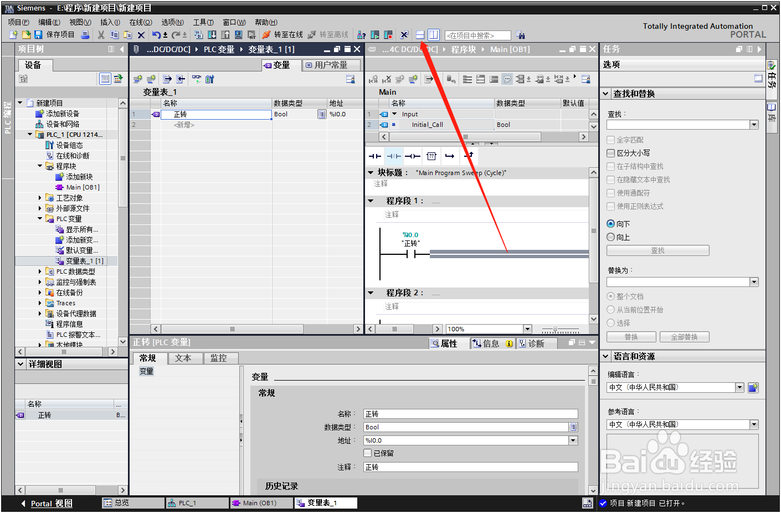
Task: Open the 在线 menu
Action: point(141,22)
